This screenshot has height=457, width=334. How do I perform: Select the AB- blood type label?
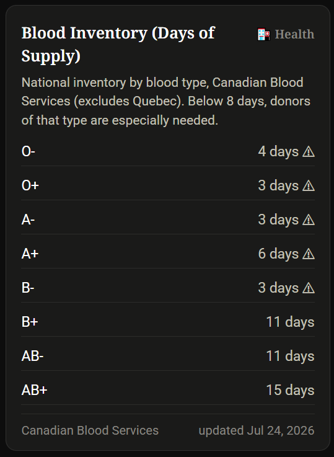point(32,356)
